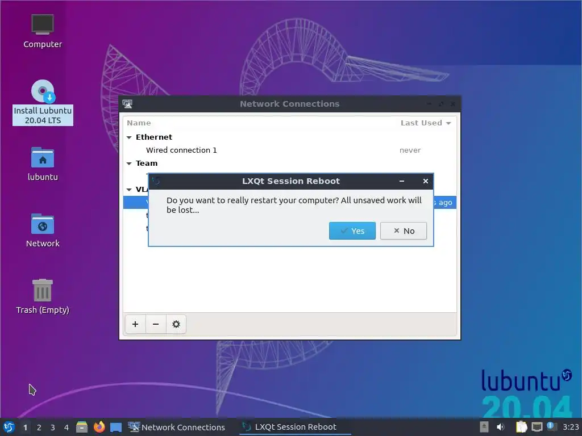Open the update notifier tray icon
The height and width of the screenshot is (436, 582).
[x=551, y=427]
